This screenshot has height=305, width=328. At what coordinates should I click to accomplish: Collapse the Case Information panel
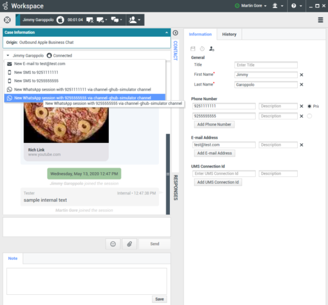pyautogui.click(x=166, y=32)
